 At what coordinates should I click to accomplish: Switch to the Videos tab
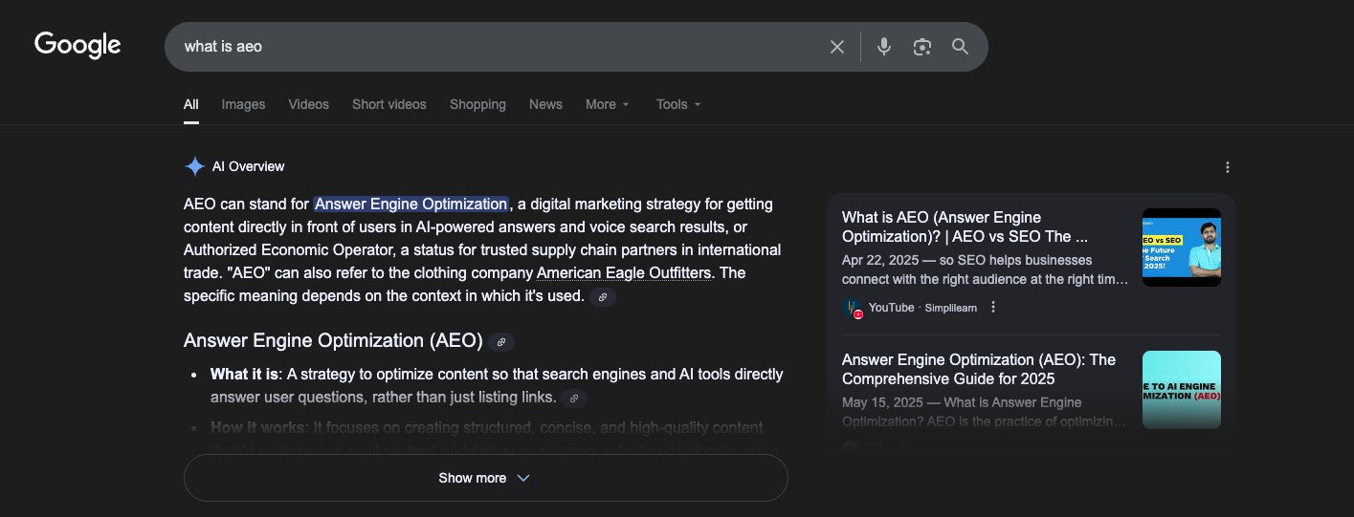[x=308, y=104]
